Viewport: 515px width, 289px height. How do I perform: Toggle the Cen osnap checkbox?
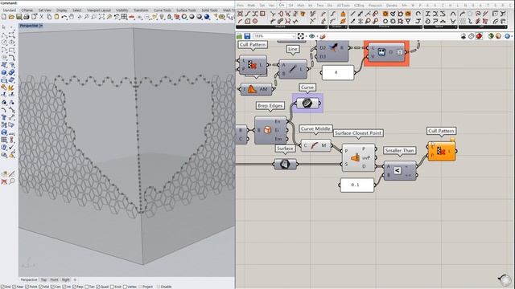coord(52,287)
